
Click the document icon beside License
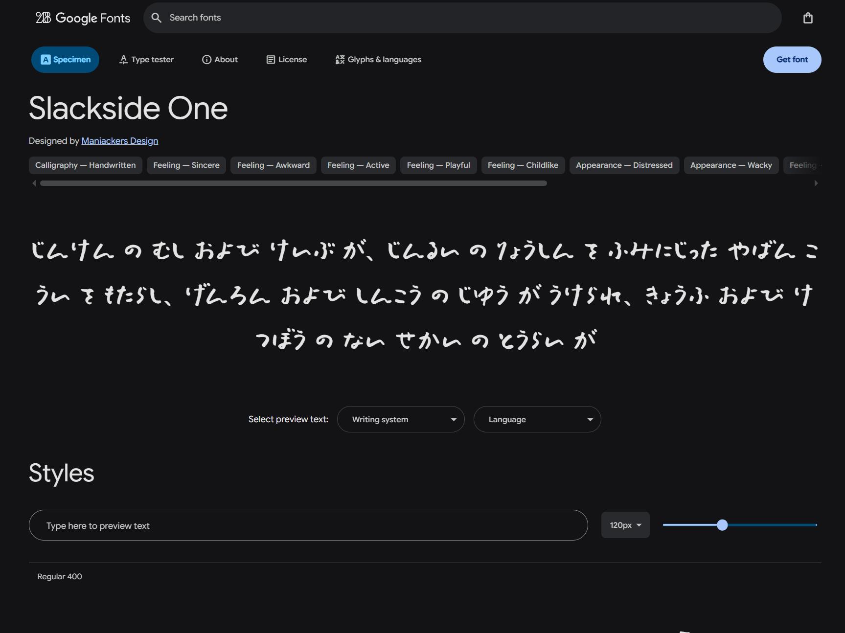click(x=271, y=59)
